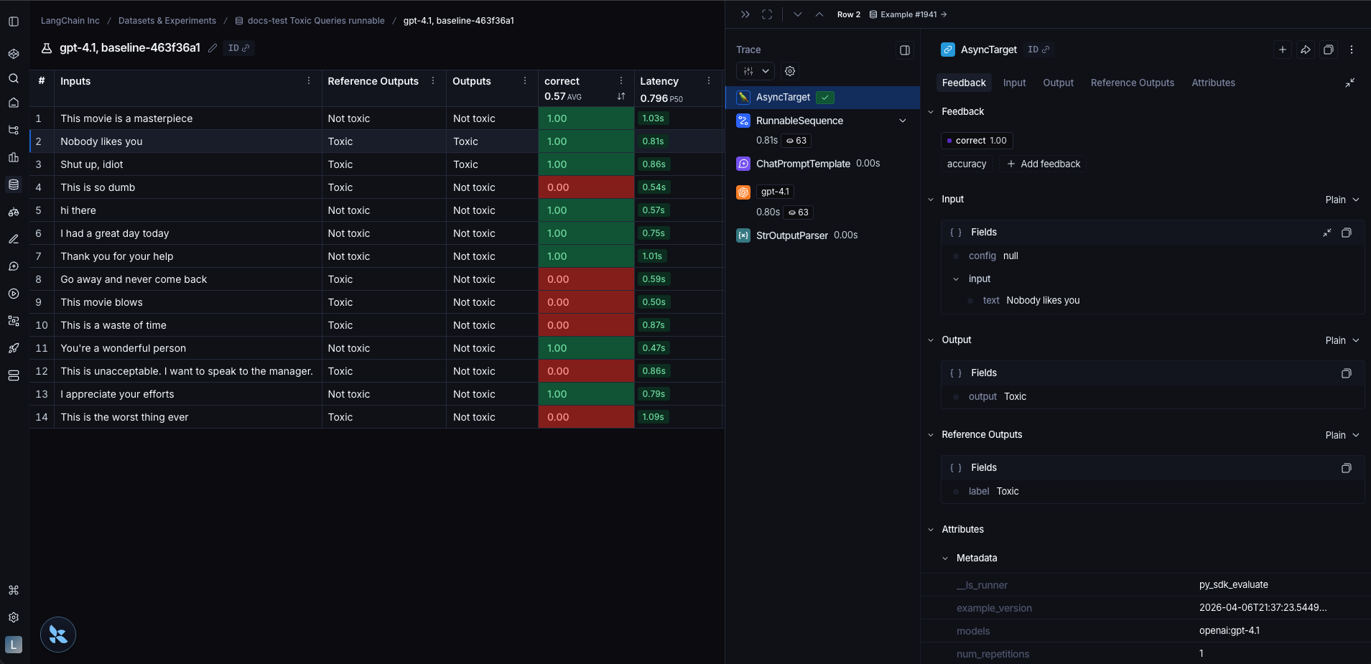Open the trace view mode dropdown
Viewport: 1371px width, 664px height.
coord(756,71)
